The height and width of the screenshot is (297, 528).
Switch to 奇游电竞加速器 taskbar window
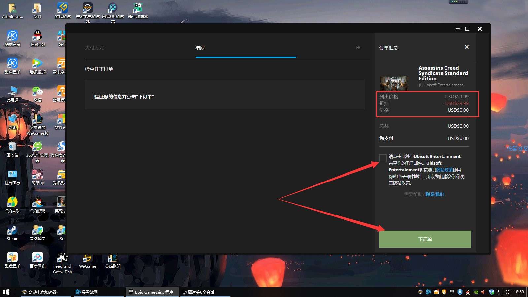(x=46, y=292)
